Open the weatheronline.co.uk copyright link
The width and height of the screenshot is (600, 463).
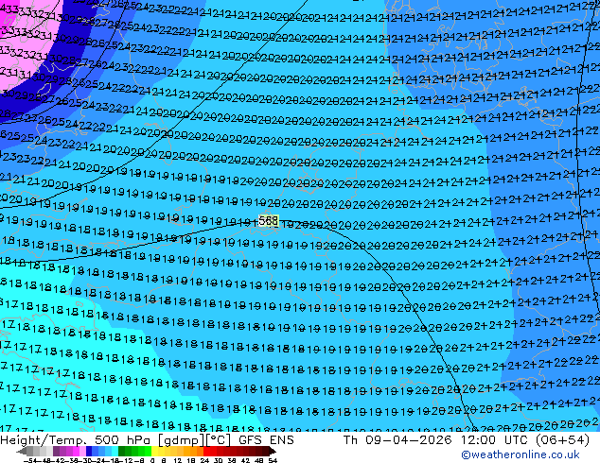click(x=521, y=454)
